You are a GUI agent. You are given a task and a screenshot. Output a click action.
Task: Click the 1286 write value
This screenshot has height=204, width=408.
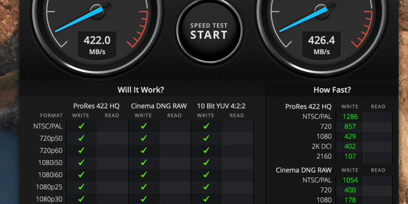350,117
